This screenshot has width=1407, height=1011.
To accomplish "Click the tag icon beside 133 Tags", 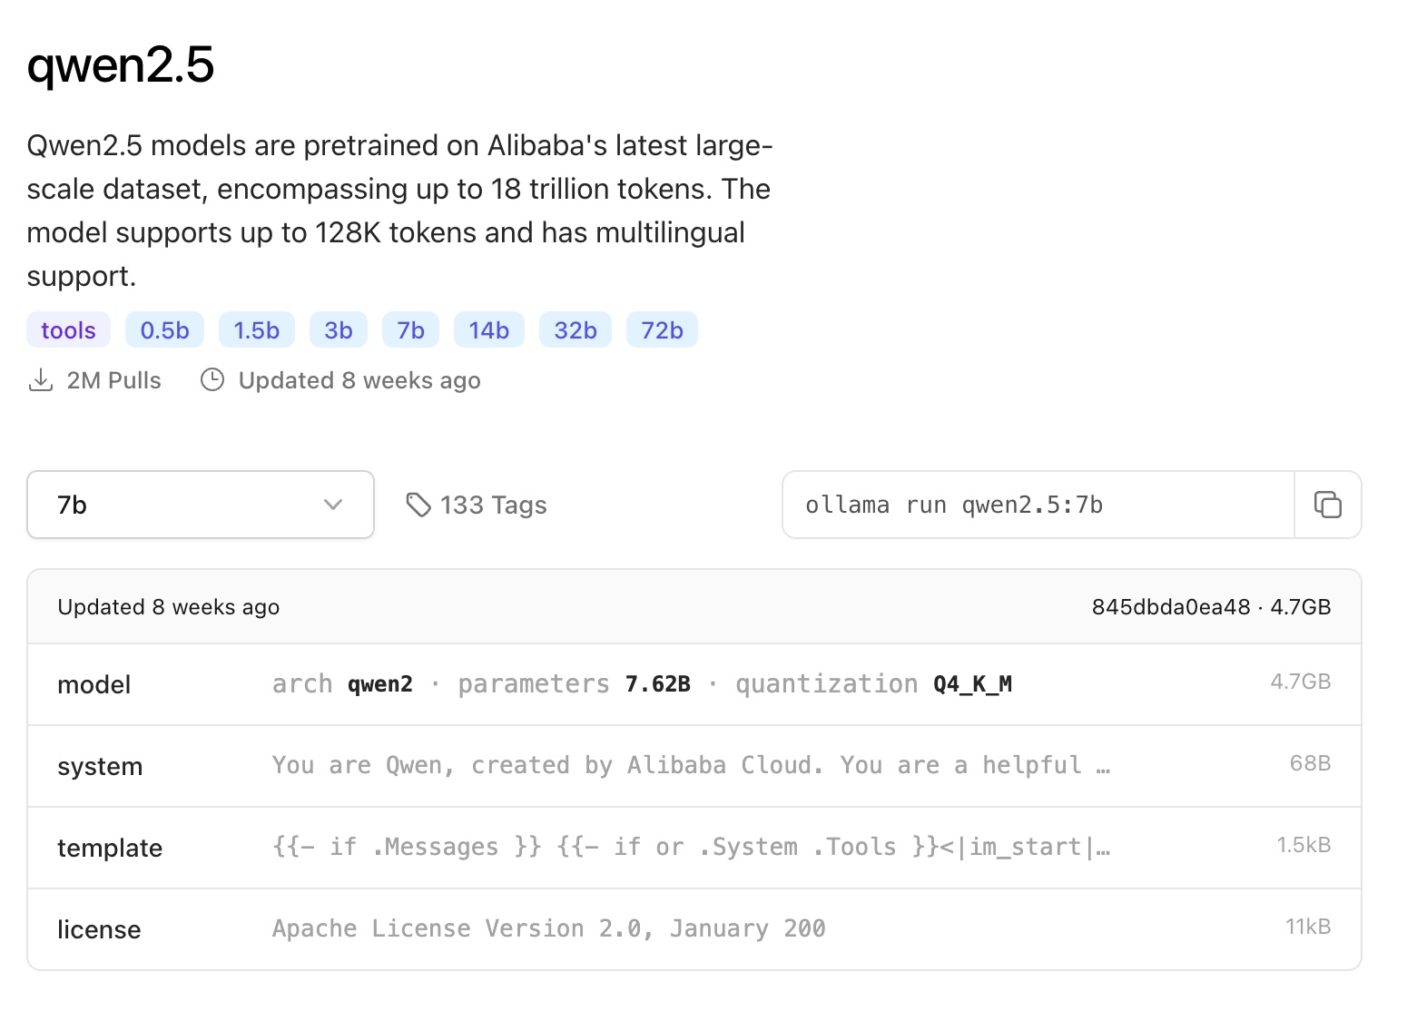I will click(418, 505).
